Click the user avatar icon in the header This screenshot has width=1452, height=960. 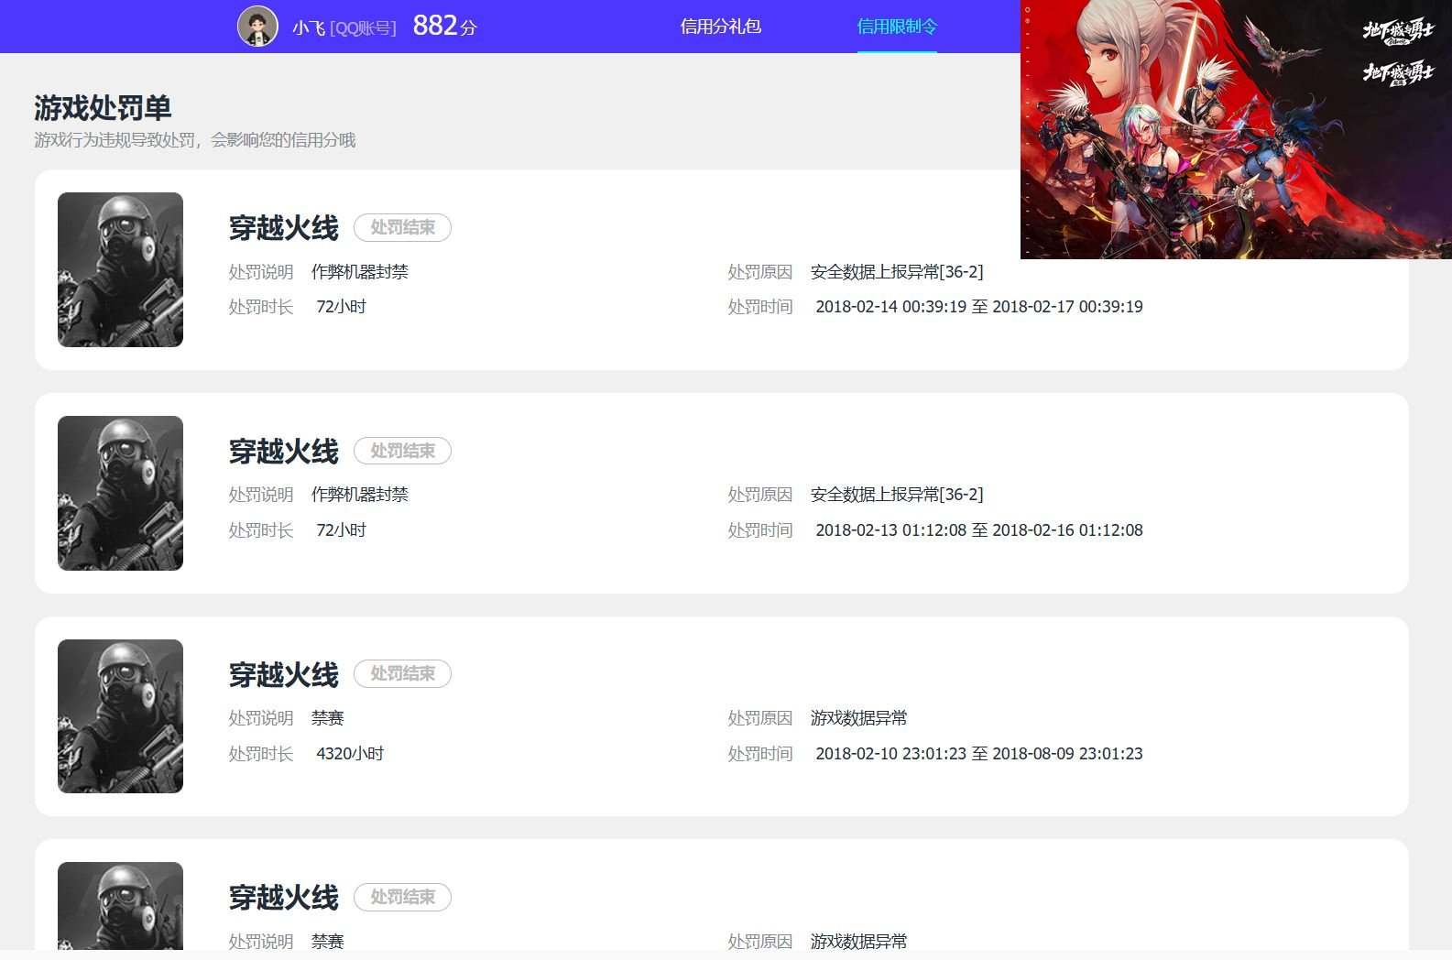[257, 27]
